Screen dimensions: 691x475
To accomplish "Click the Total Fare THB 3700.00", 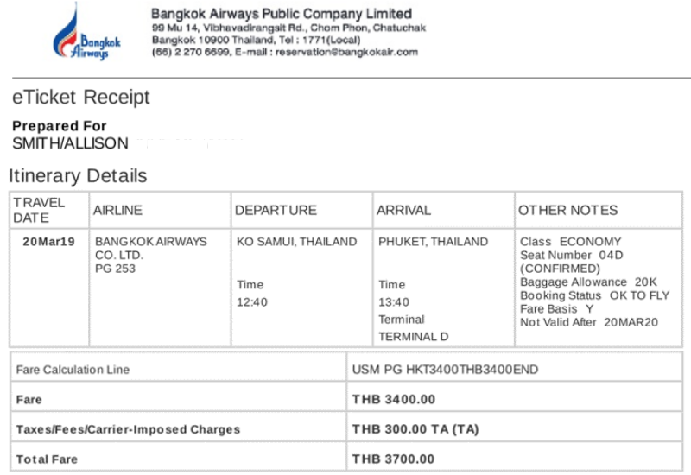I will (x=393, y=459).
